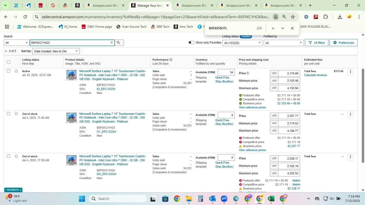
Task: Click the Performance info icon
Action: (x=171, y=60)
